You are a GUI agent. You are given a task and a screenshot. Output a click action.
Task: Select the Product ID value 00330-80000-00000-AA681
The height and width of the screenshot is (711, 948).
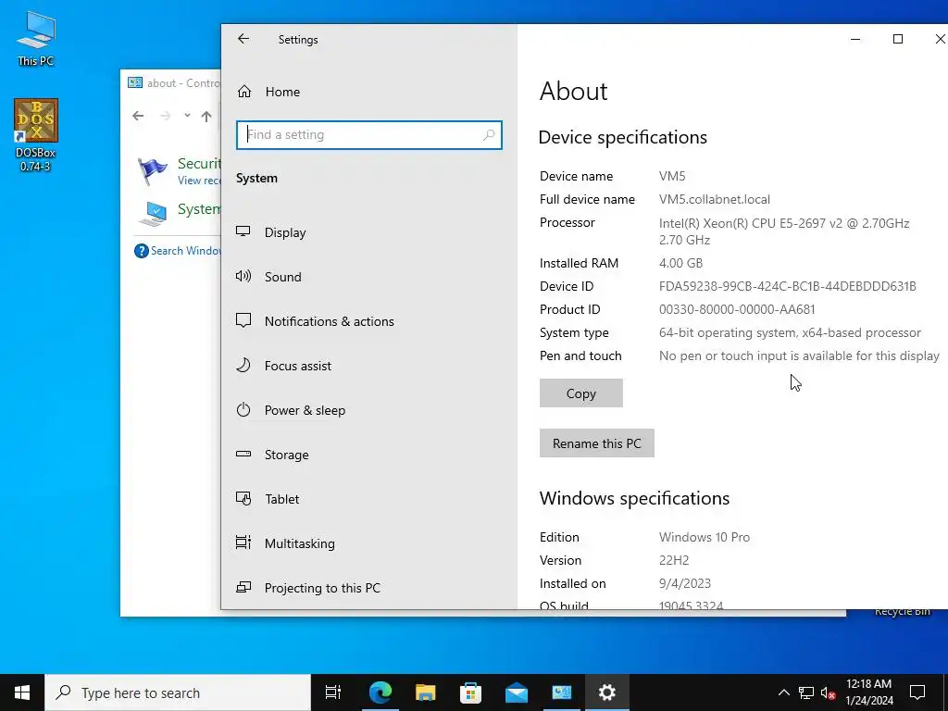pos(737,309)
